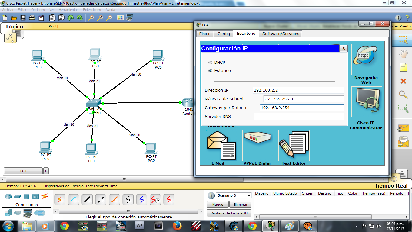
Task: Click the Add Simple PDU envelope icon
Action: click(x=403, y=128)
